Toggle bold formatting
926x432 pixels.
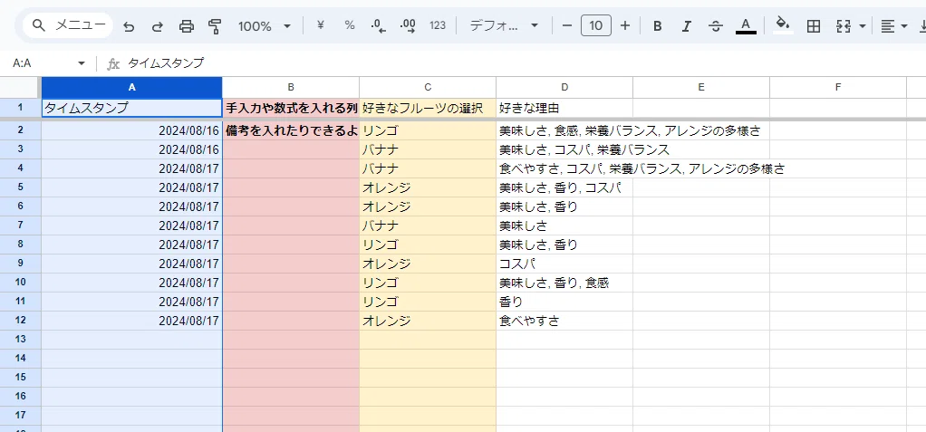pos(657,25)
